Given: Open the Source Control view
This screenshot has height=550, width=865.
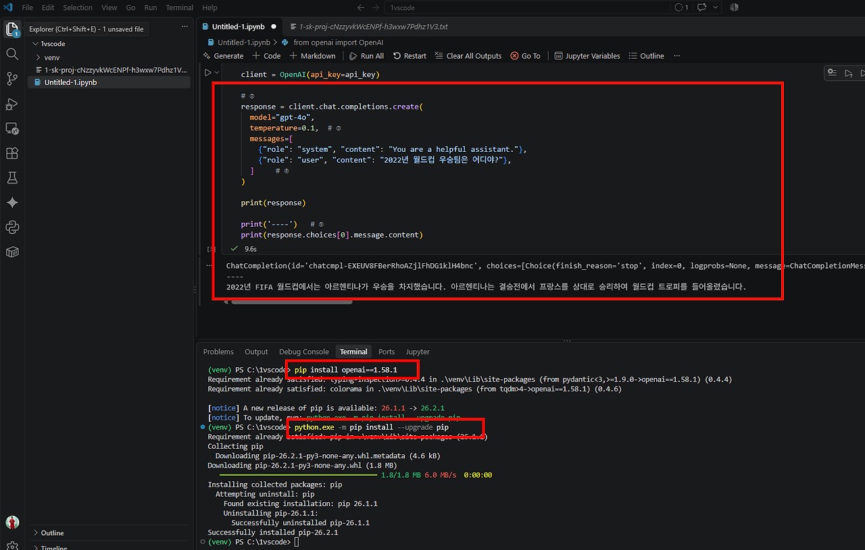Looking at the screenshot, I should (x=12, y=79).
